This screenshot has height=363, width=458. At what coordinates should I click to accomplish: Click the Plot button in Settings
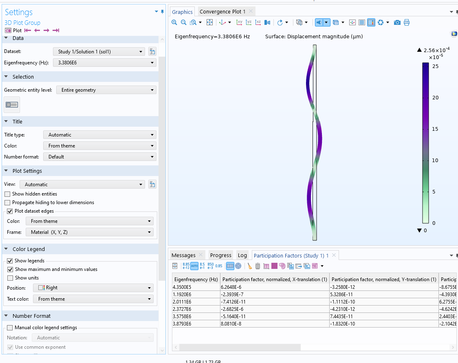[x=13, y=31]
